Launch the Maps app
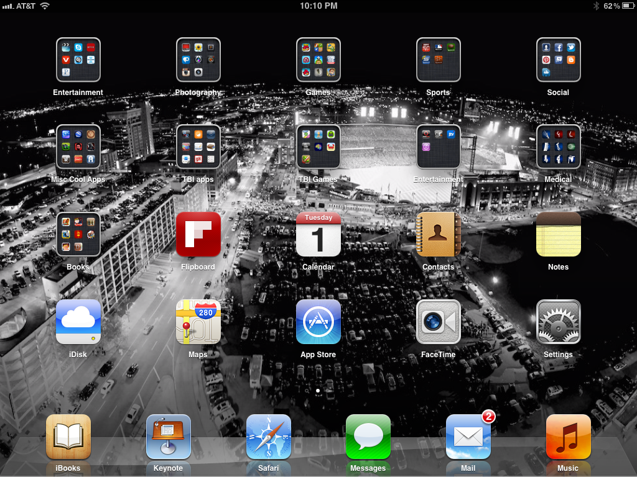Viewport: 637px width, 477px height. 198,322
